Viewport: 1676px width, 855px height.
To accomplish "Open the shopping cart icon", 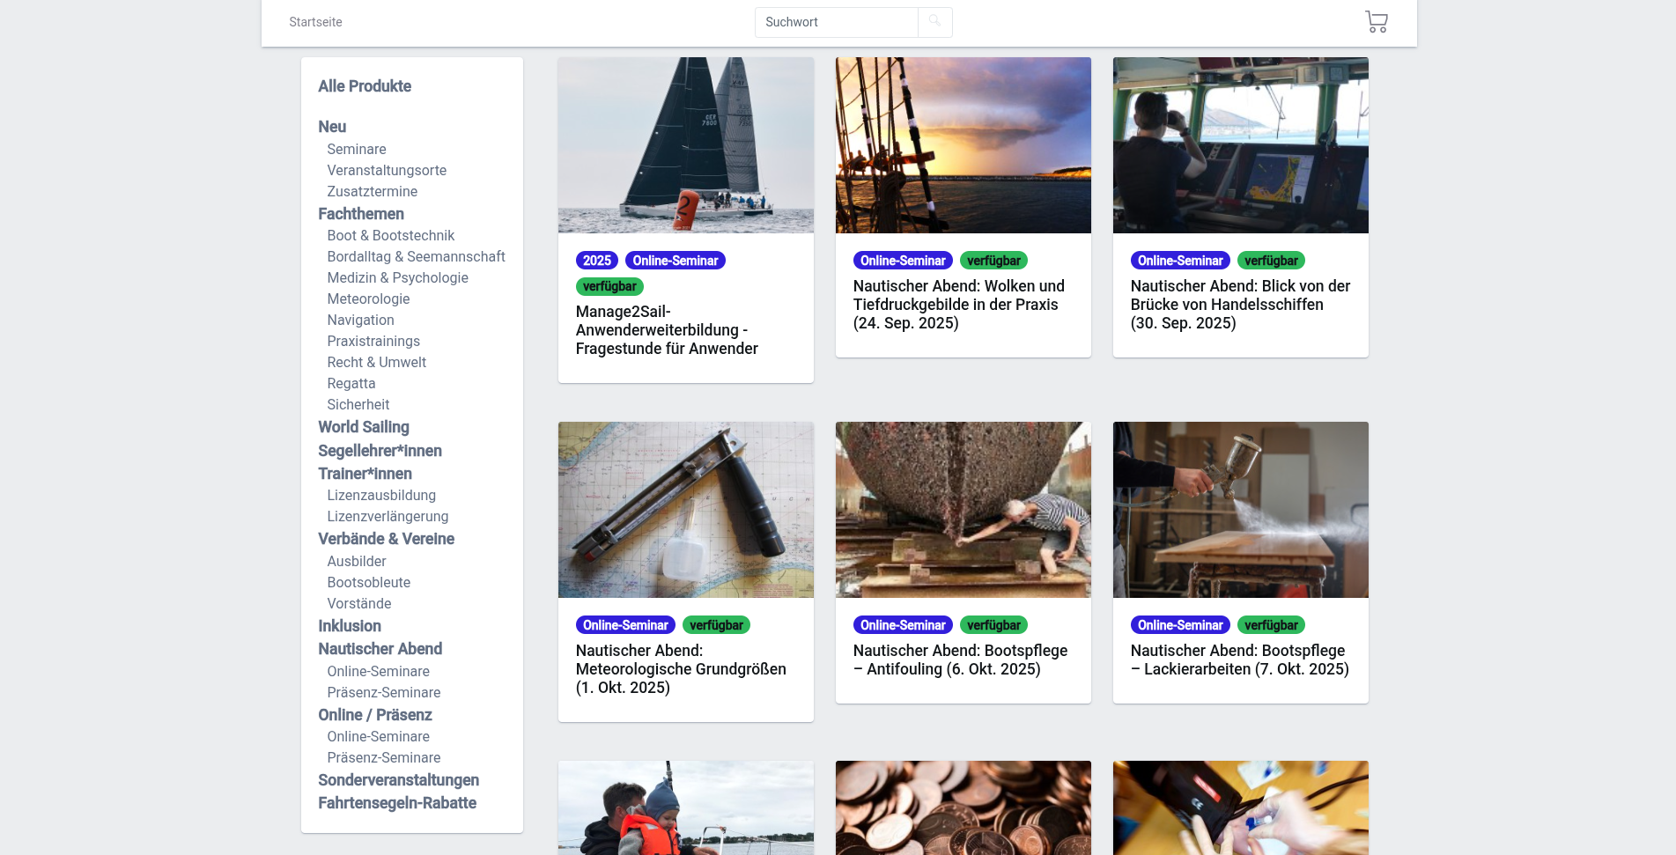I will tap(1376, 22).
